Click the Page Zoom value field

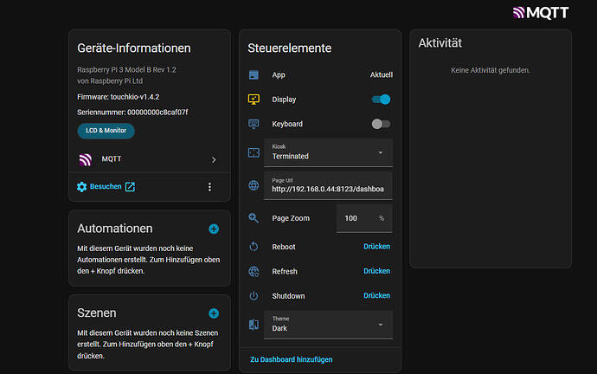pyautogui.click(x=353, y=219)
